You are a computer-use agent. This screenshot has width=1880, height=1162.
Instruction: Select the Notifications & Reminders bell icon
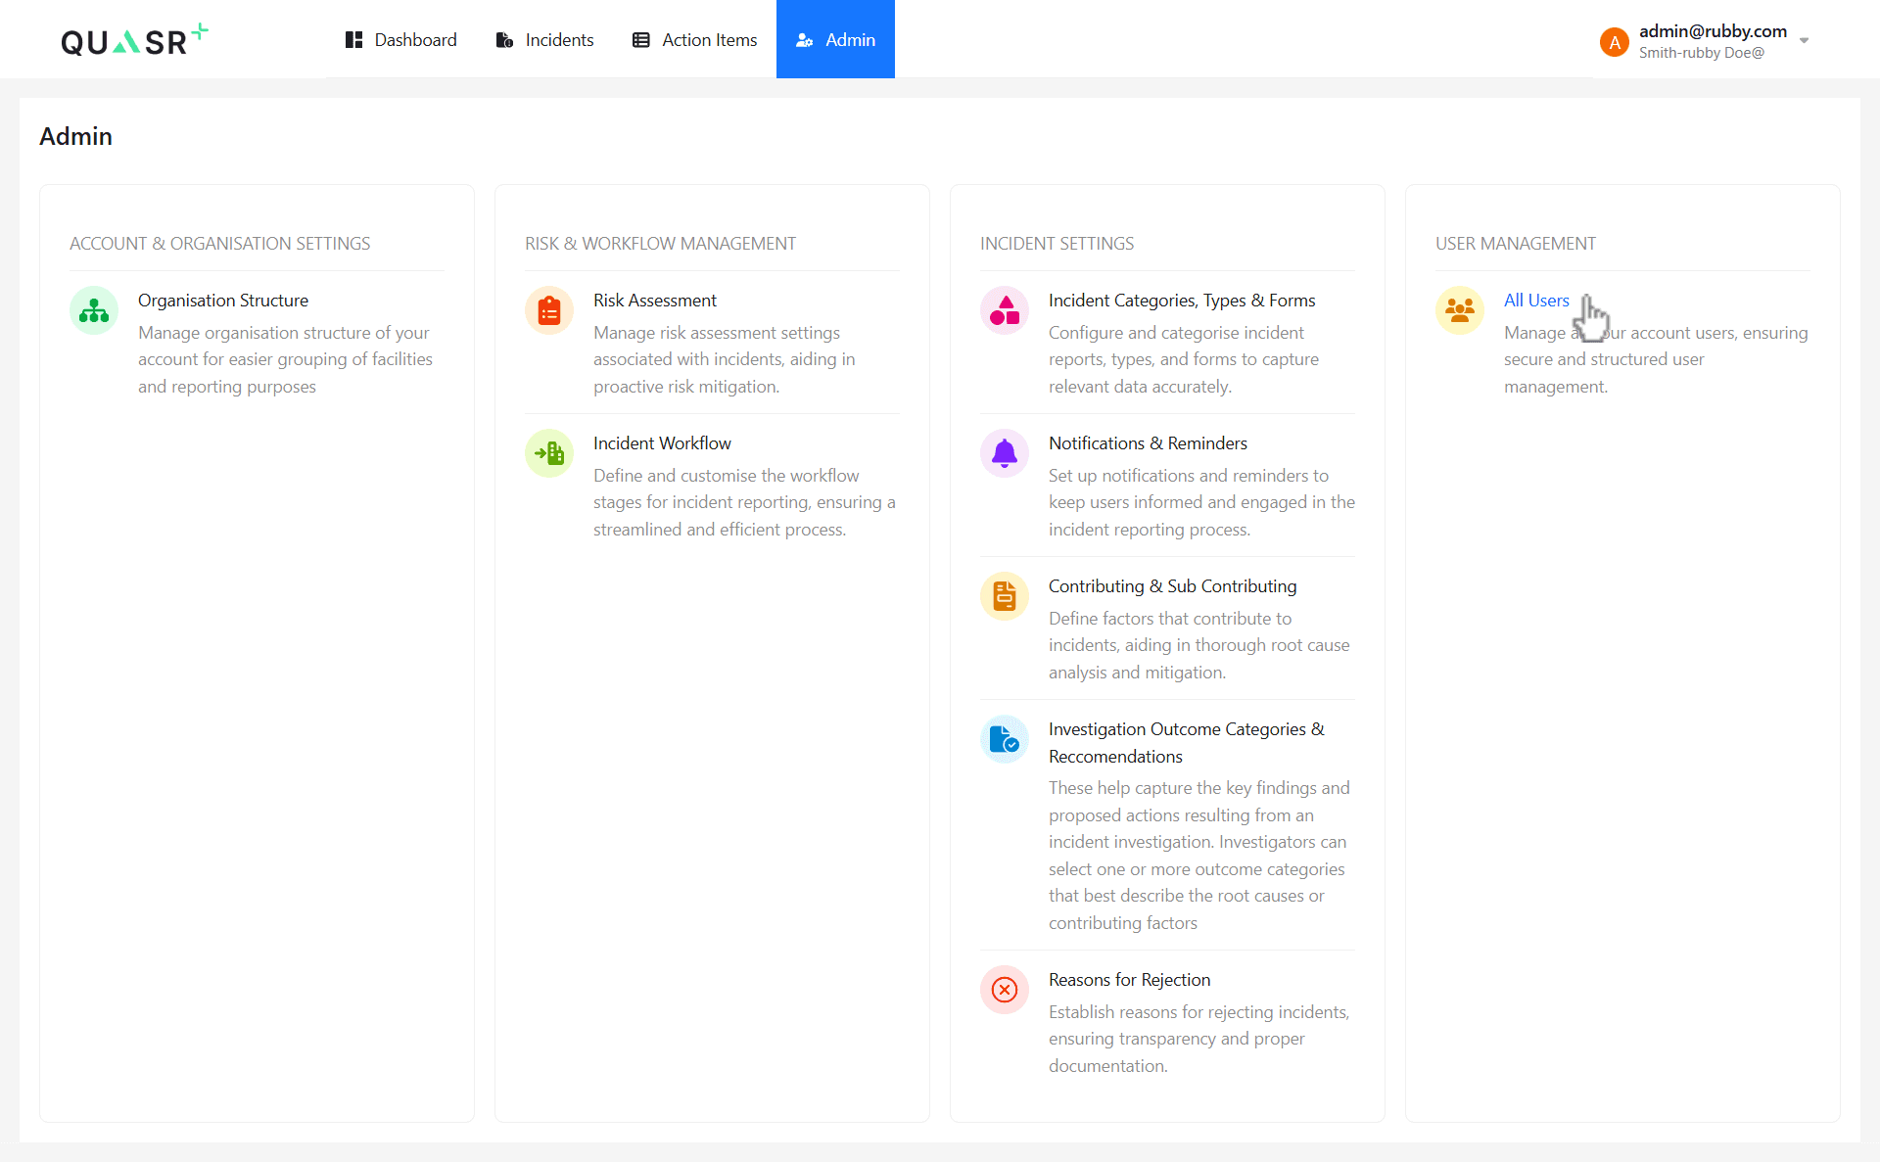(1004, 453)
